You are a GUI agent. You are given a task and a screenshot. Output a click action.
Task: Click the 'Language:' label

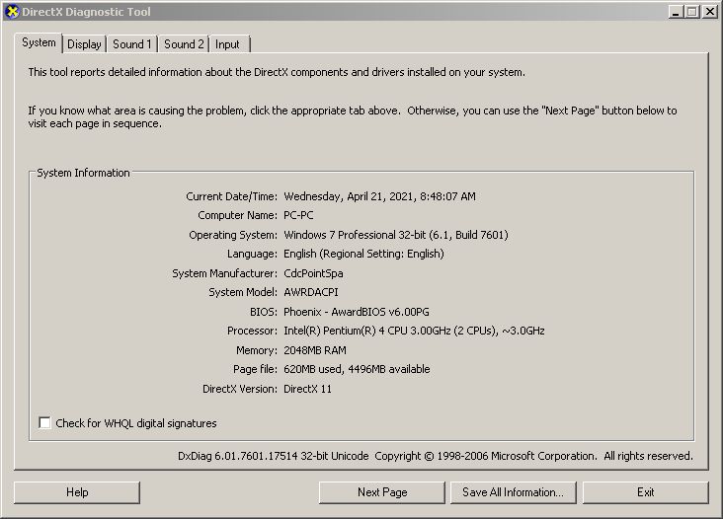[x=252, y=254]
